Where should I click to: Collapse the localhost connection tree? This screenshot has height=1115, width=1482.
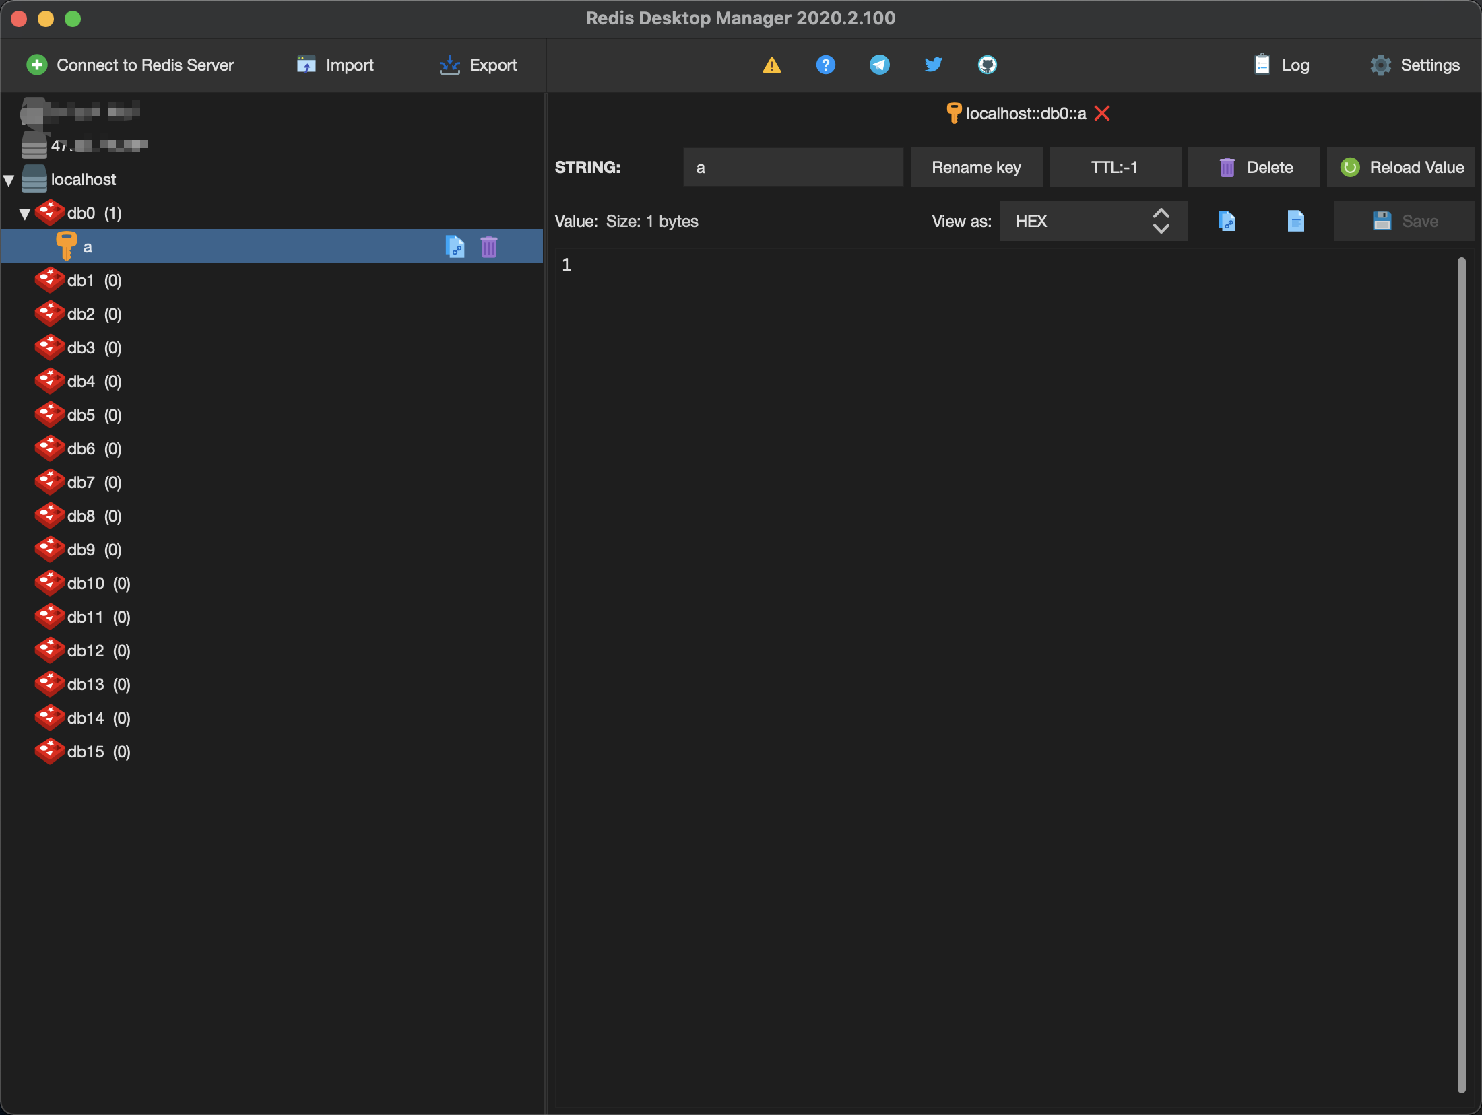coord(9,180)
